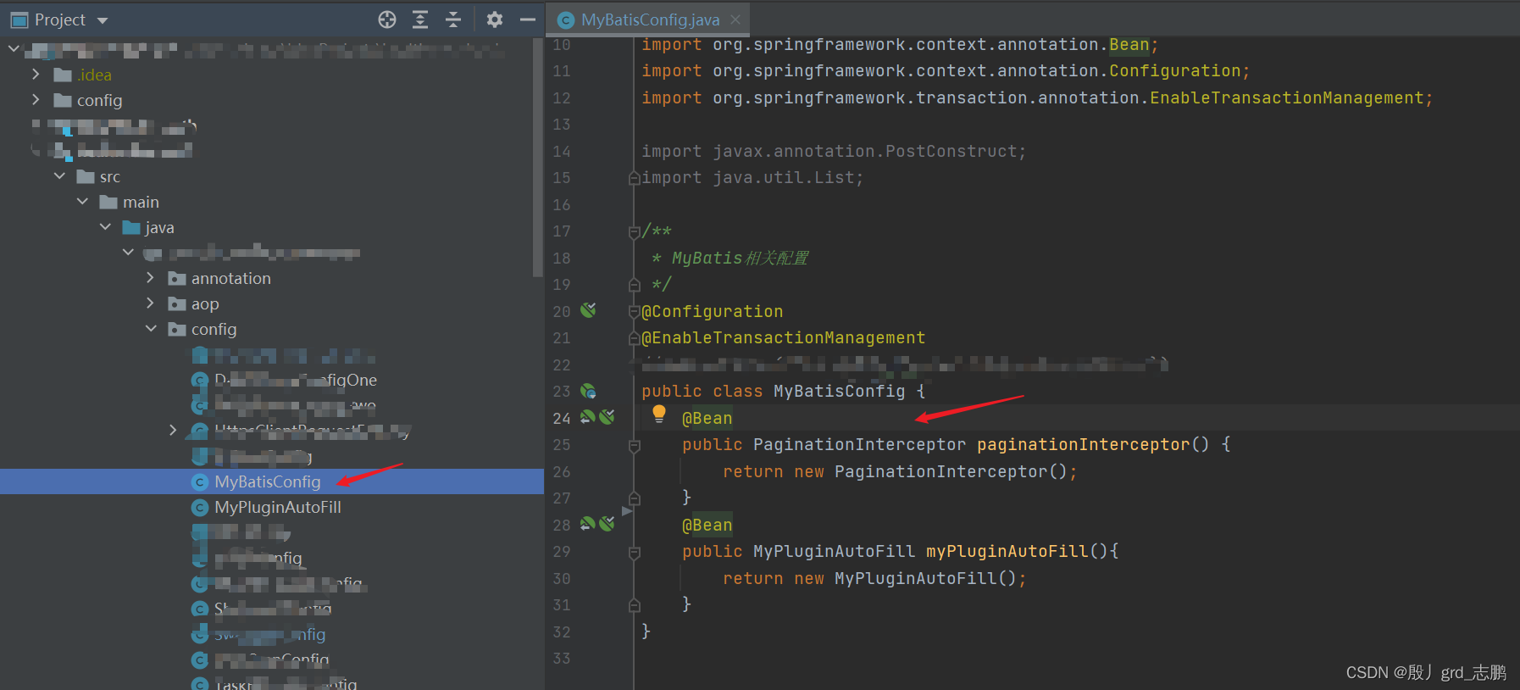This screenshot has height=690, width=1520.
Task: Collapse the java folder
Action: [105, 227]
